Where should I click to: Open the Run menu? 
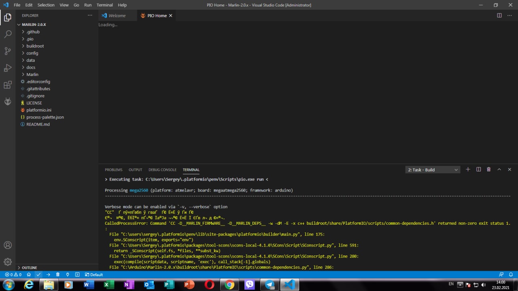pyautogui.click(x=88, y=5)
